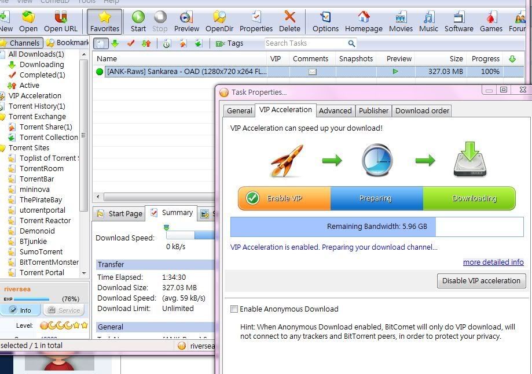Open the download directory with OpenDir
This screenshot has height=374, width=532.
point(219,17)
